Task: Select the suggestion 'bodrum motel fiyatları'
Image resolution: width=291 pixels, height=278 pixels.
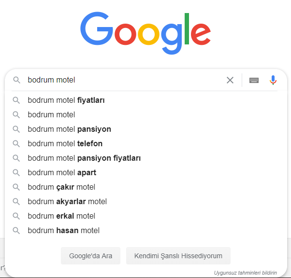Action: tap(145, 100)
